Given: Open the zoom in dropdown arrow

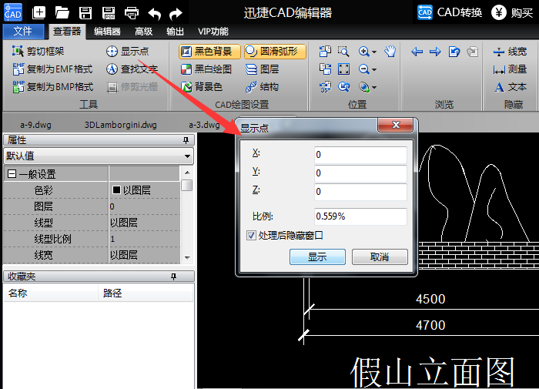Looking at the screenshot, I should (374, 52).
